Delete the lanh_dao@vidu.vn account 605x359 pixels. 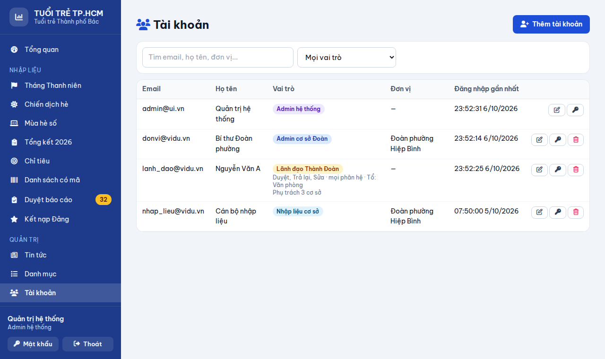tap(576, 170)
